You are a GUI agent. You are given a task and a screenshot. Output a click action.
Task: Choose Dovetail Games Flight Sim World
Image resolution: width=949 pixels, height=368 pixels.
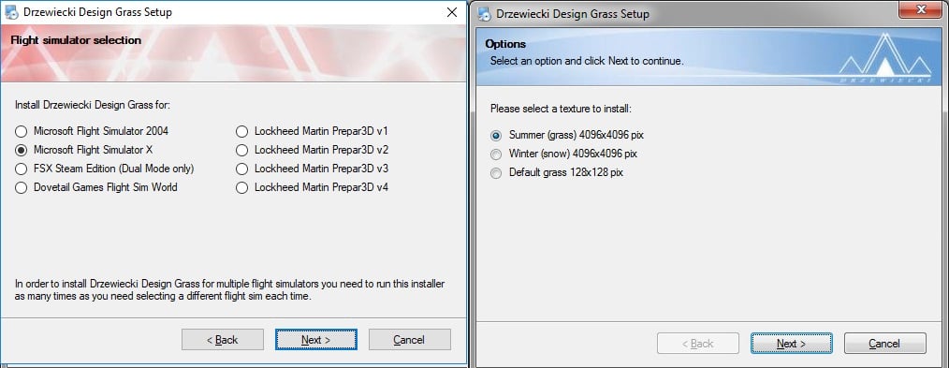(x=96, y=187)
